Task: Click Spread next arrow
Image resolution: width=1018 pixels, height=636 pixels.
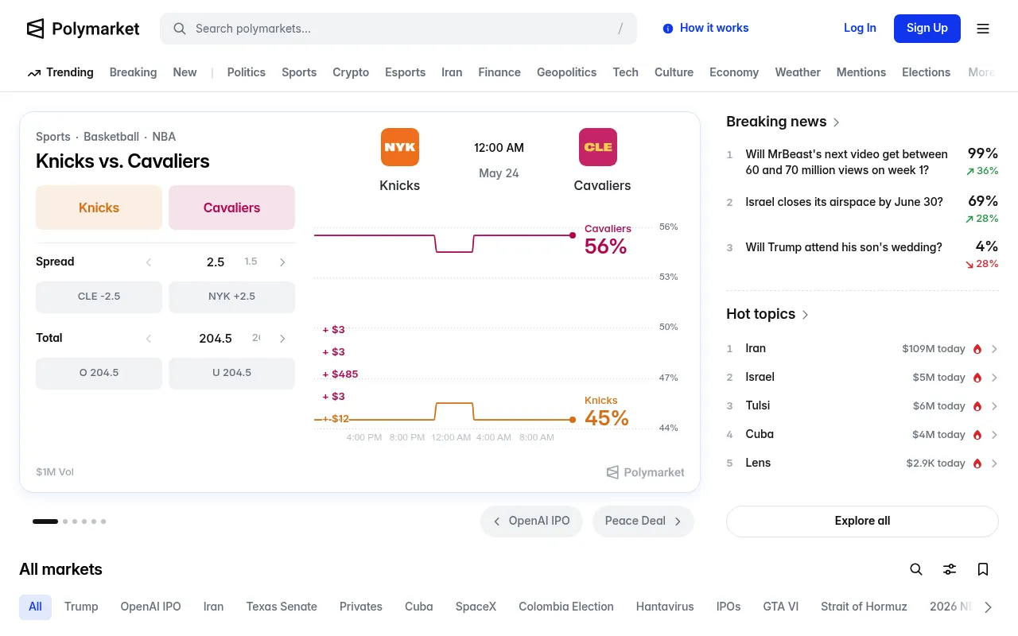Action: point(282,262)
